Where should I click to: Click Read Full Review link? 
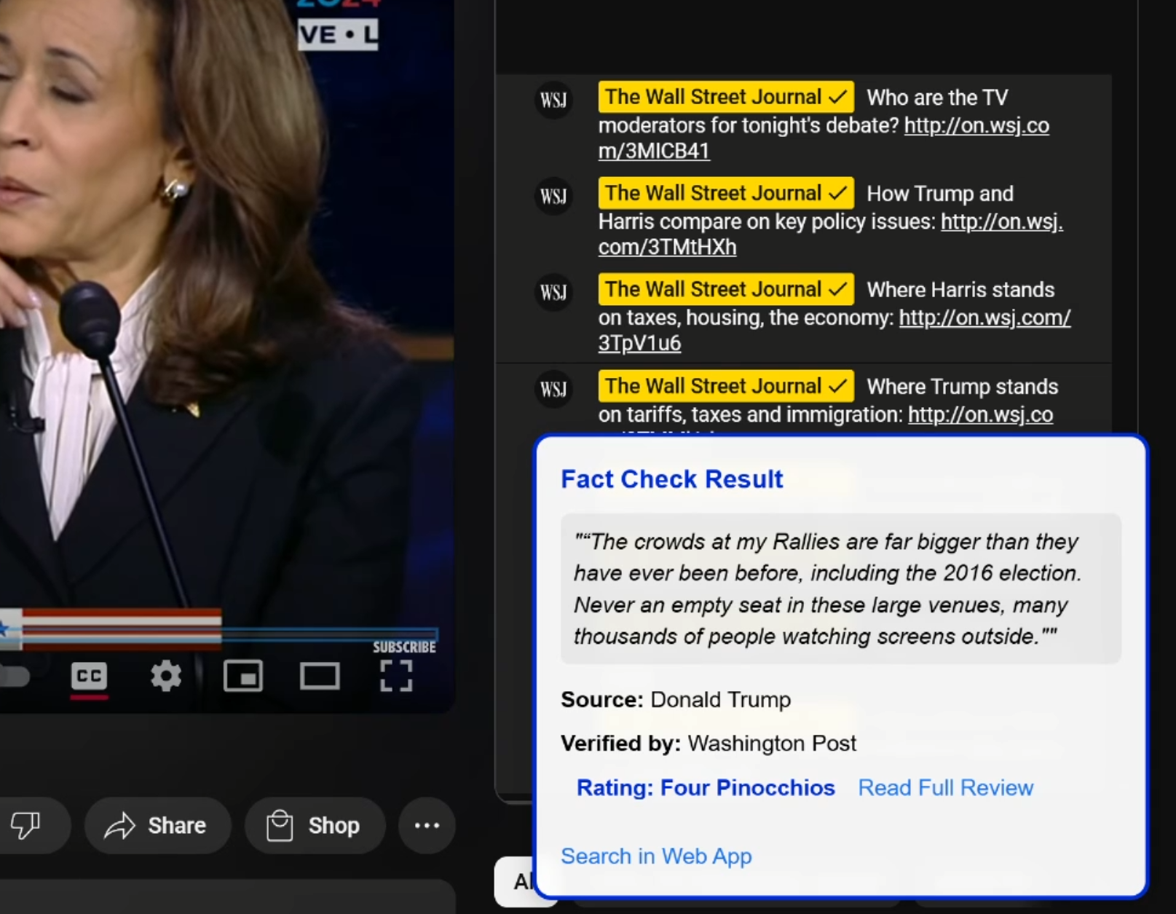[945, 787]
